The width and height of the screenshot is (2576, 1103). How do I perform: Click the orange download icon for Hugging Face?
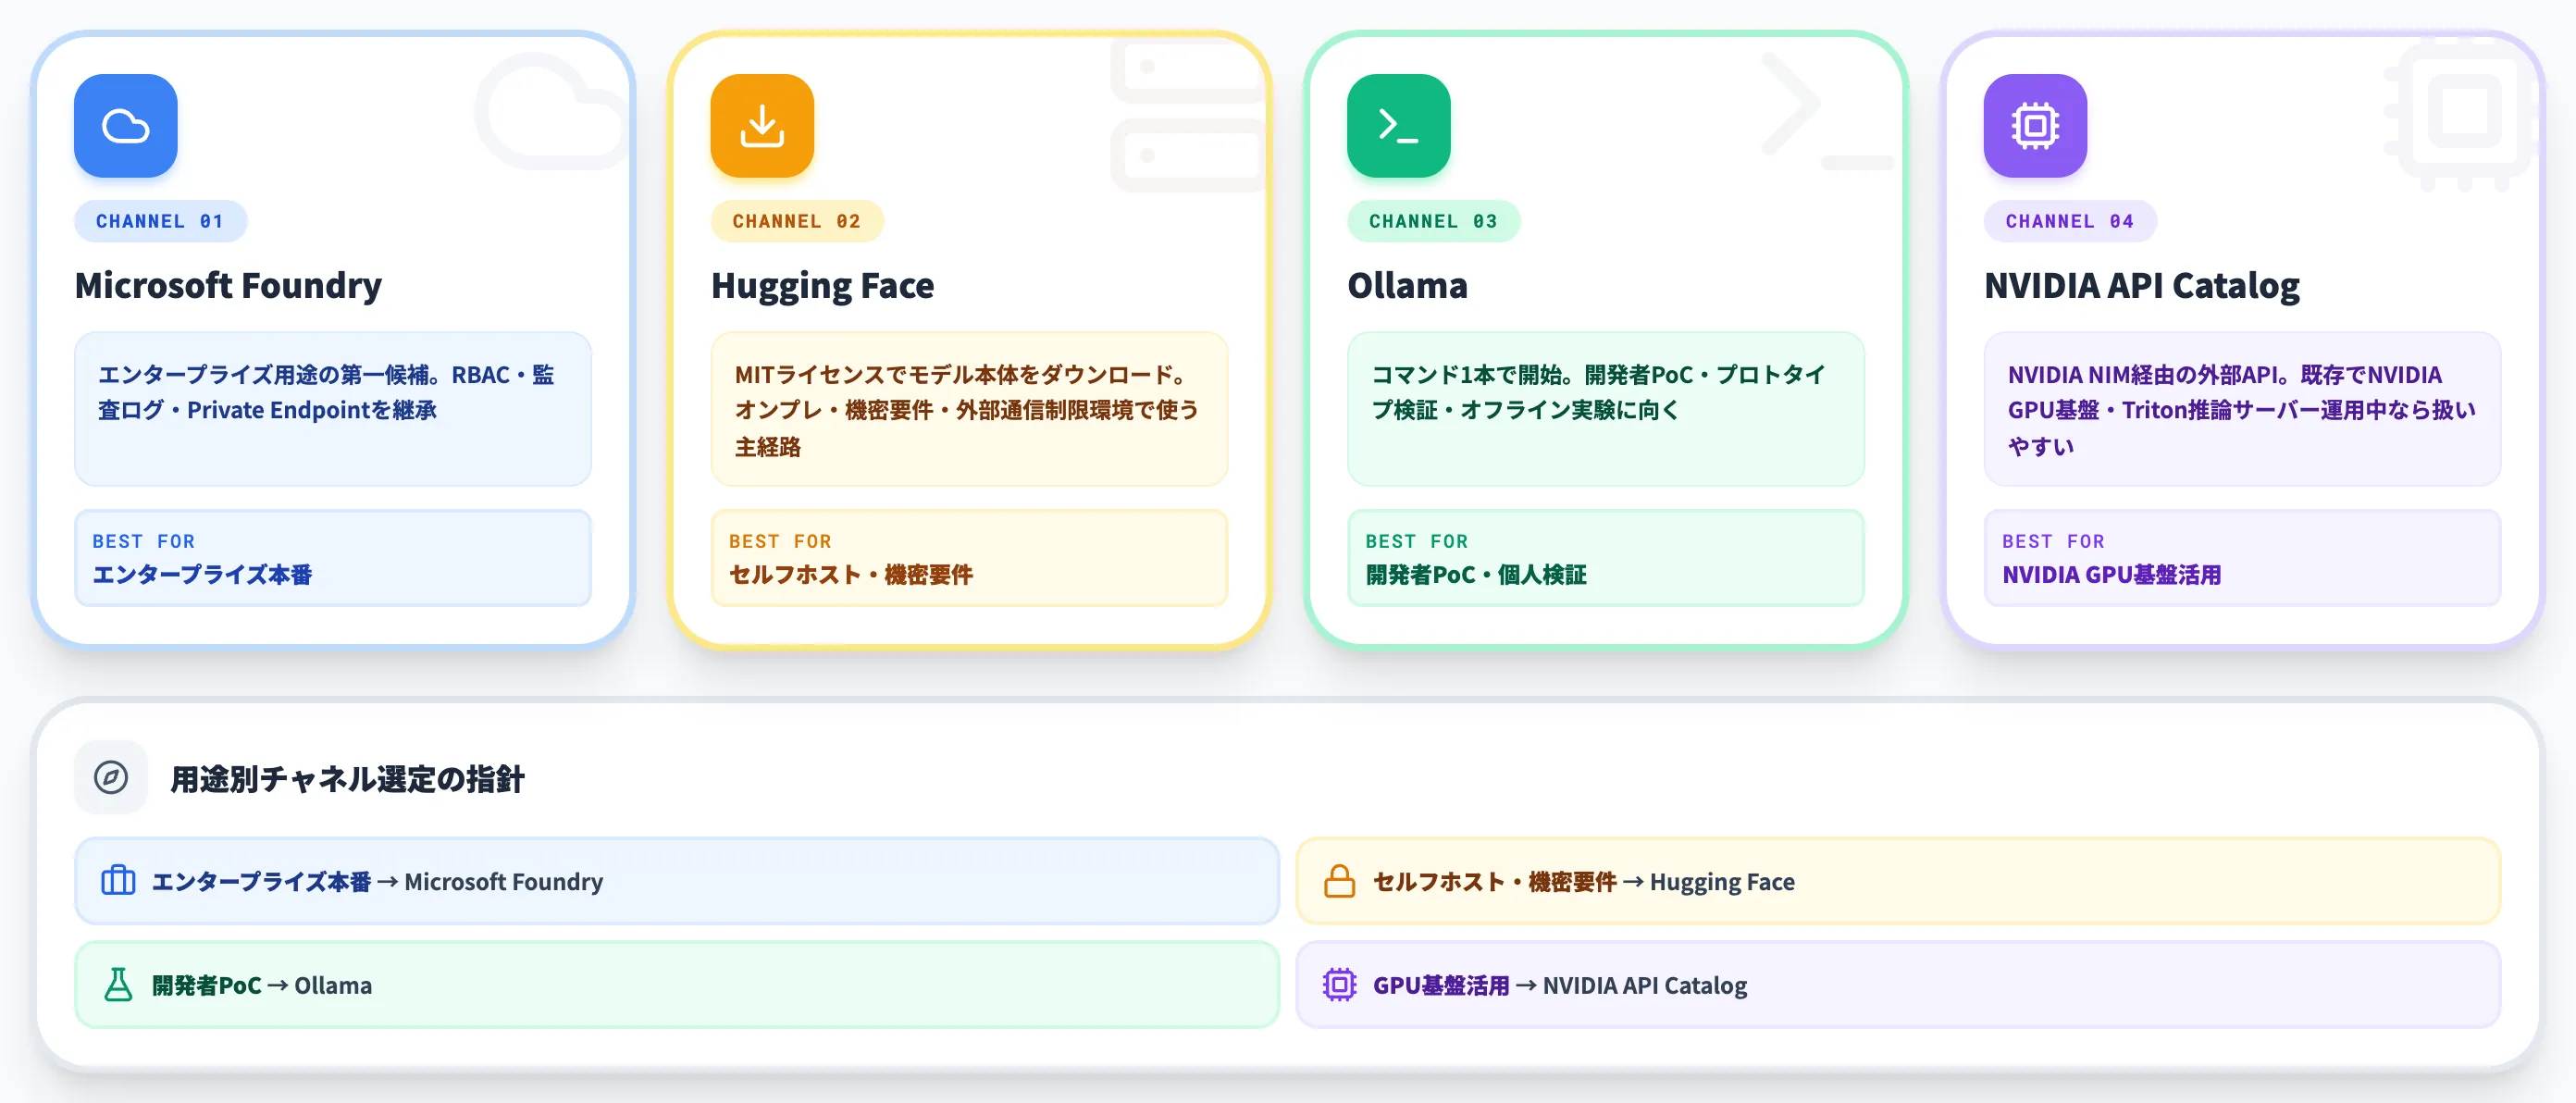pos(762,126)
